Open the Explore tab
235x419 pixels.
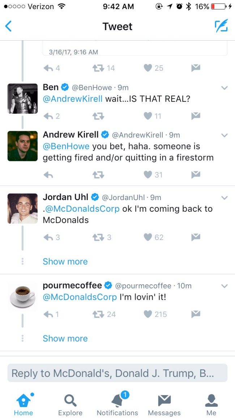70,404
